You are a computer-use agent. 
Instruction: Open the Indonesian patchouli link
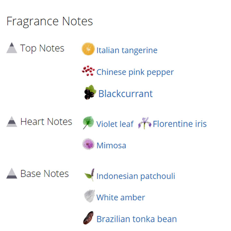(136, 176)
